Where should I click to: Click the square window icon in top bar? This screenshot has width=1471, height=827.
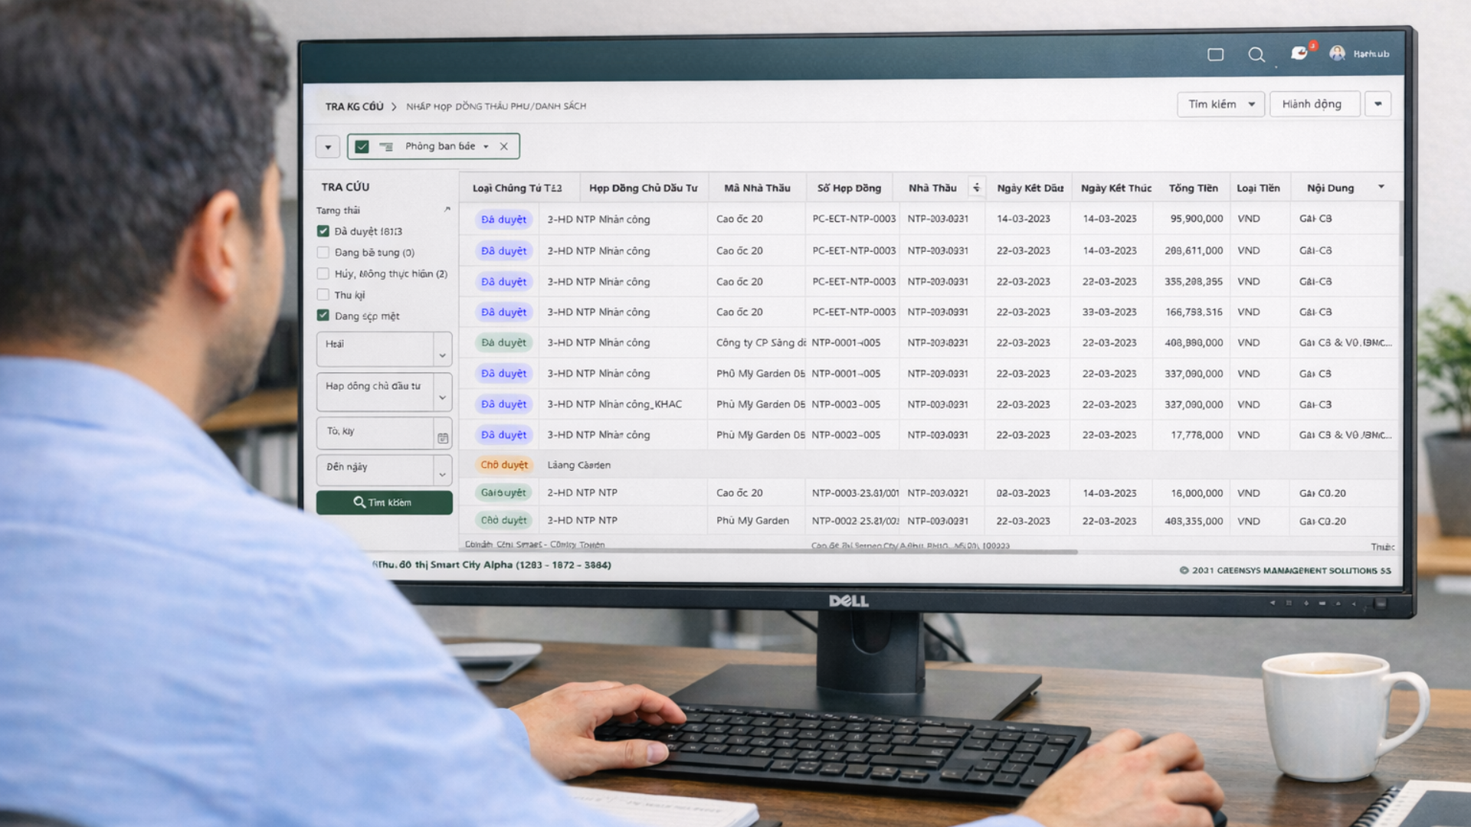pos(1215,54)
